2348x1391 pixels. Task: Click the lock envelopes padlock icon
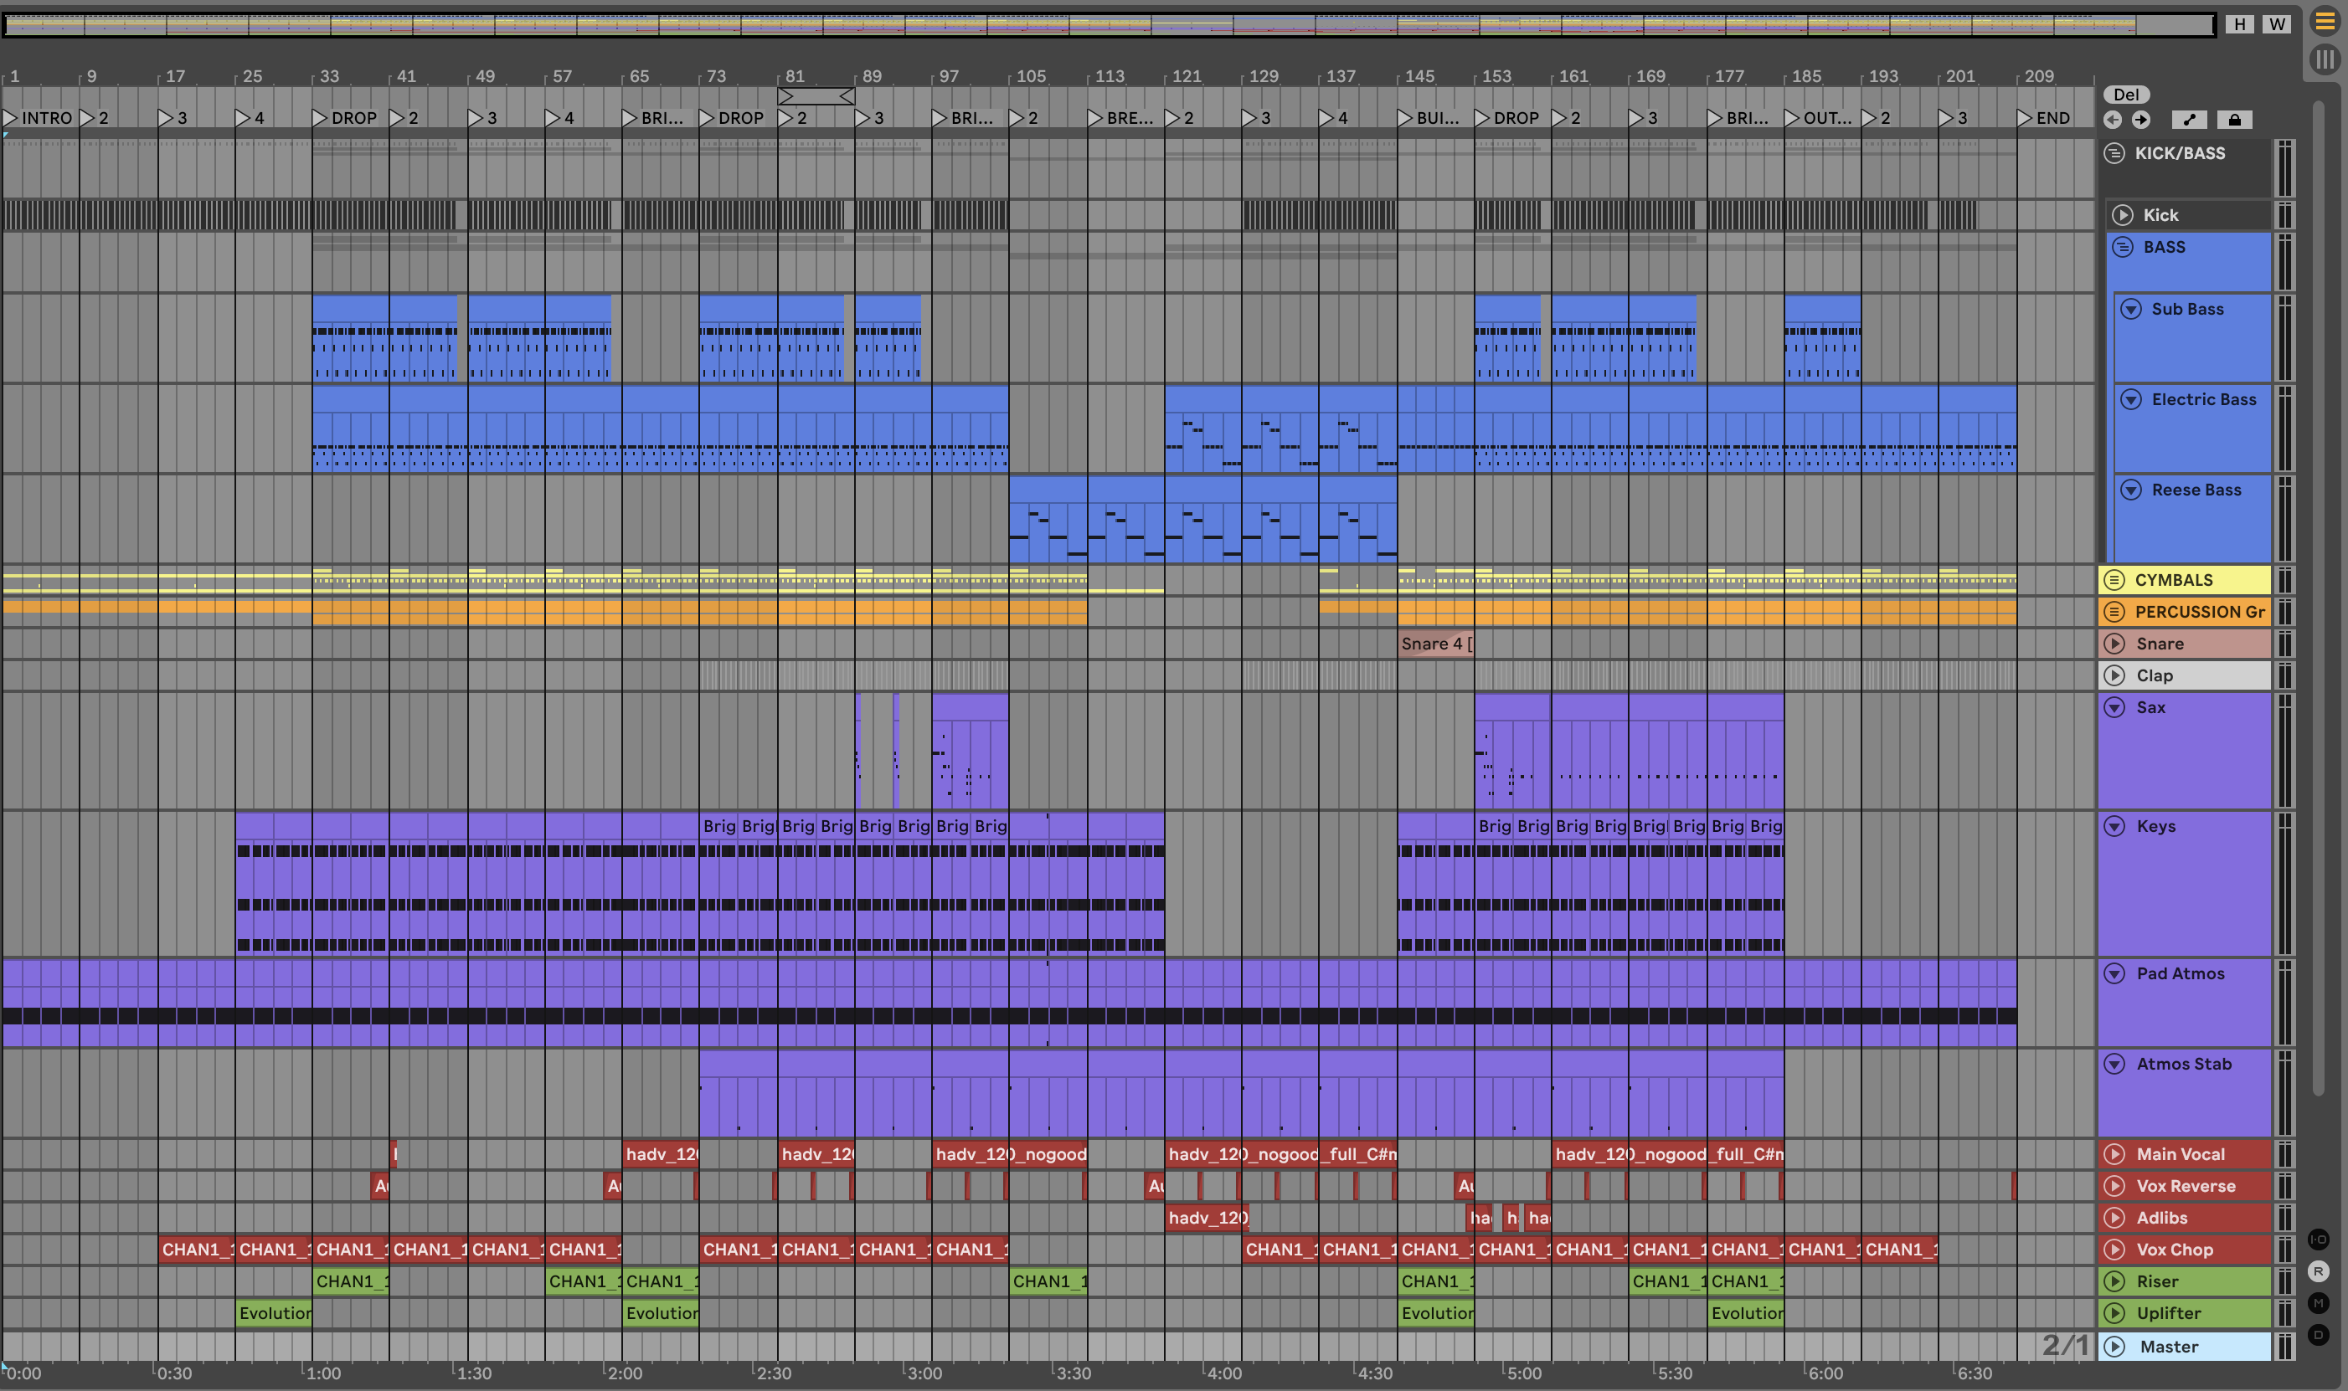click(x=2235, y=119)
